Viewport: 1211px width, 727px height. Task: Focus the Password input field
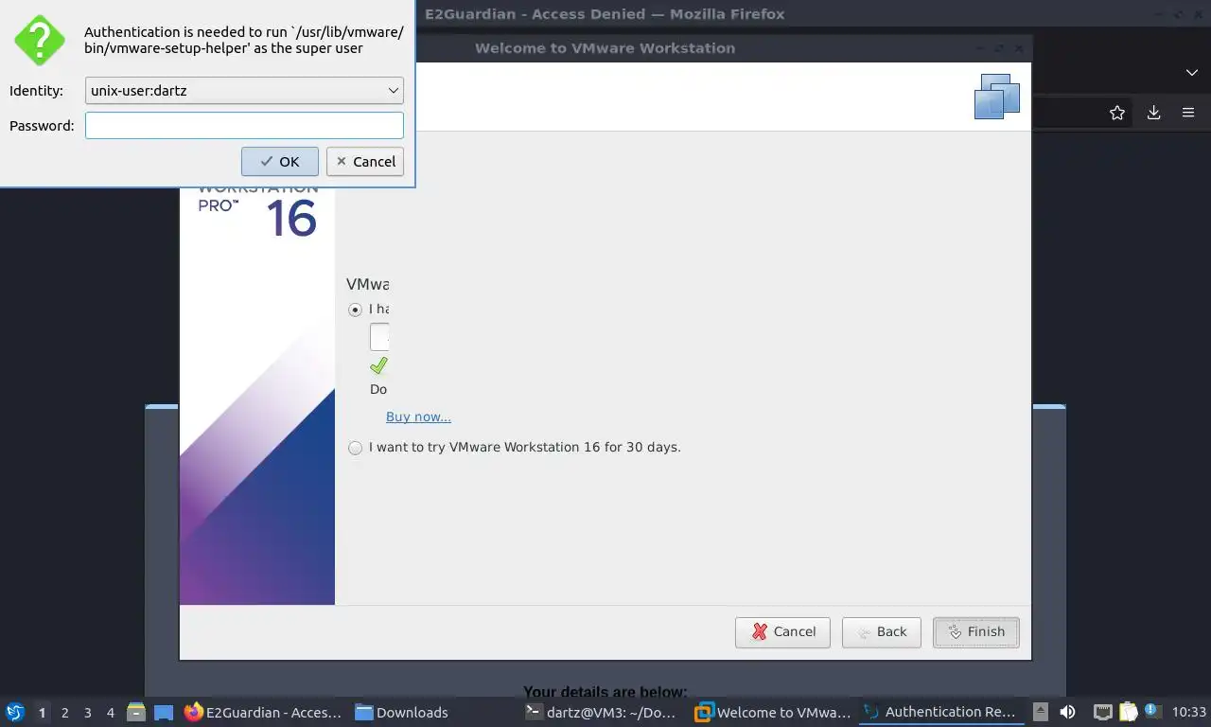click(244, 125)
